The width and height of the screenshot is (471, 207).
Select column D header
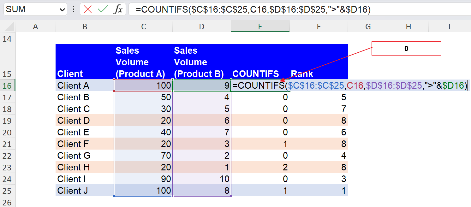click(x=202, y=27)
